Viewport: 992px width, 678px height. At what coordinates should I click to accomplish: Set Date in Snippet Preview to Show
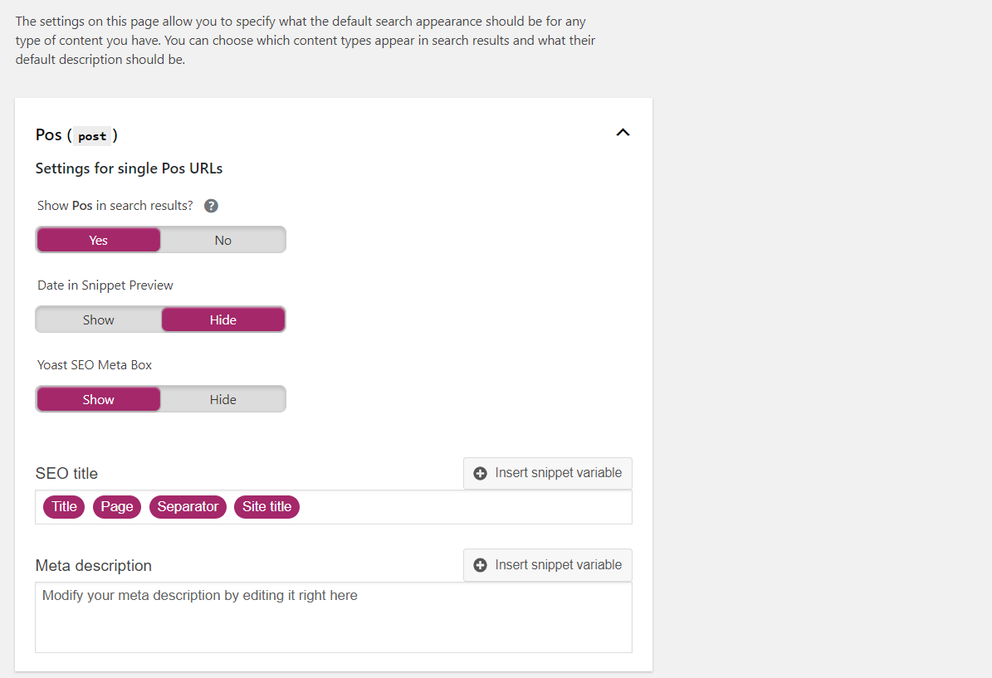pyautogui.click(x=98, y=320)
